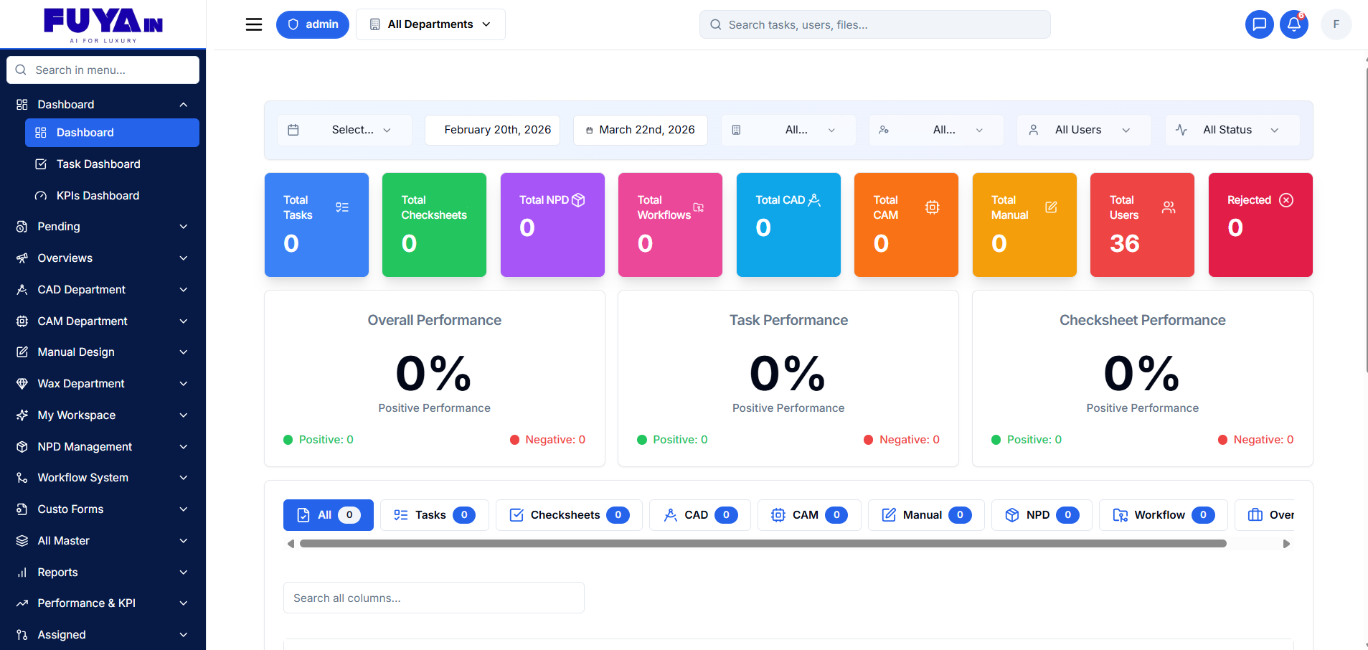Click the admin role button
The width and height of the screenshot is (1368, 650).
click(x=313, y=24)
